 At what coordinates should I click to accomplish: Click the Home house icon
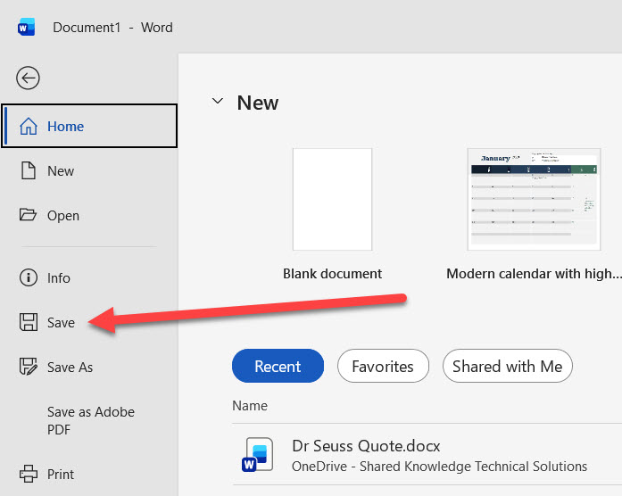(x=29, y=127)
